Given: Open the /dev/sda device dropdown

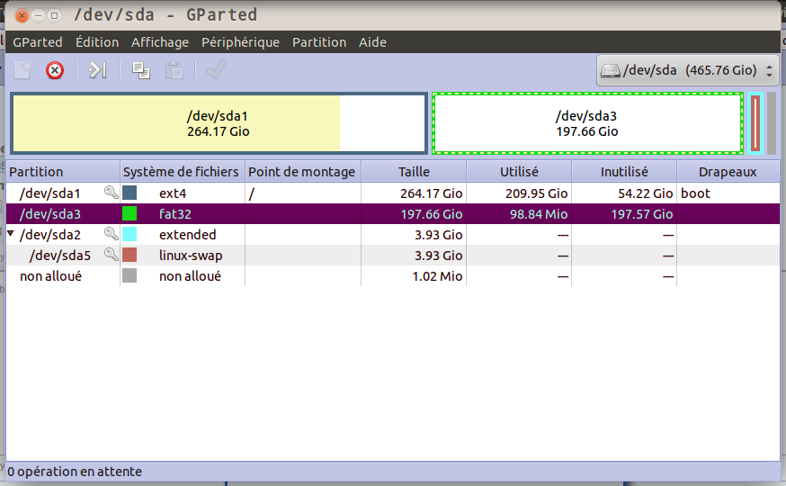Looking at the screenshot, I should click(x=687, y=70).
